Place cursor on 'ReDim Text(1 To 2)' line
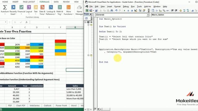This screenshot has width=198, height=111. pos(110,31)
